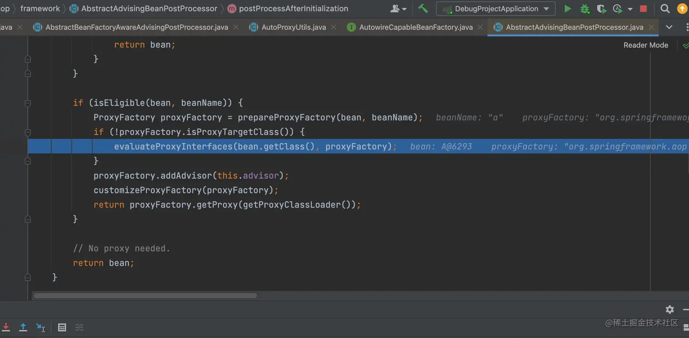Viewport: 689px width, 338px height.
Task: Click postProcessAfterInitialization breadcrumb
Action: pos(293,9)
